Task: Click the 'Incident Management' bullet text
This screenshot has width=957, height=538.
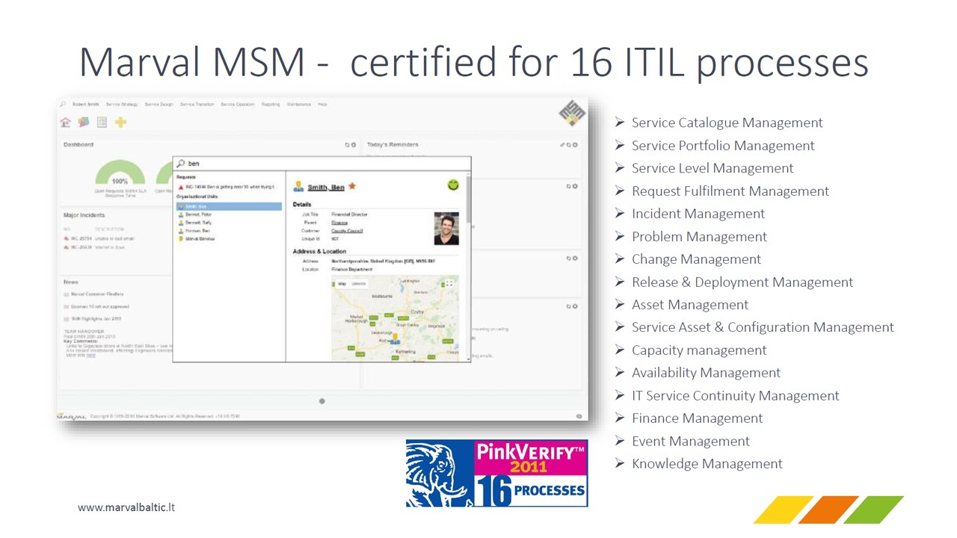Action: pos(698,214)
